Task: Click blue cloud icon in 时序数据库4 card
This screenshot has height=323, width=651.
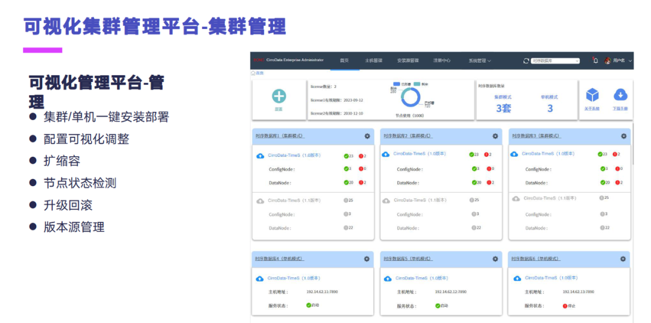Action: tap(259, 278)
